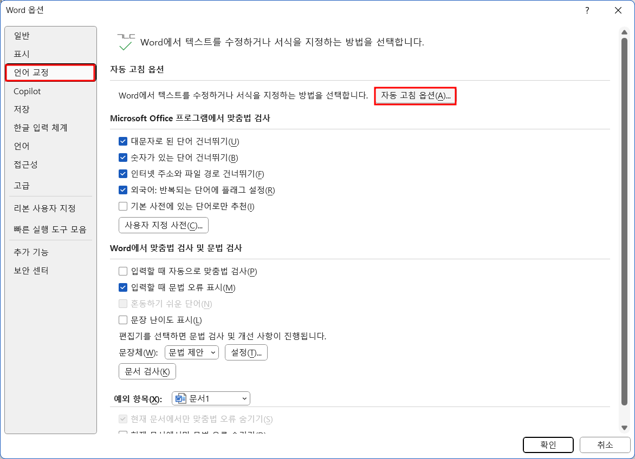Click the Word에서 맞춤법 검사 및 문법 검사 heading

(x=176, y=248)
